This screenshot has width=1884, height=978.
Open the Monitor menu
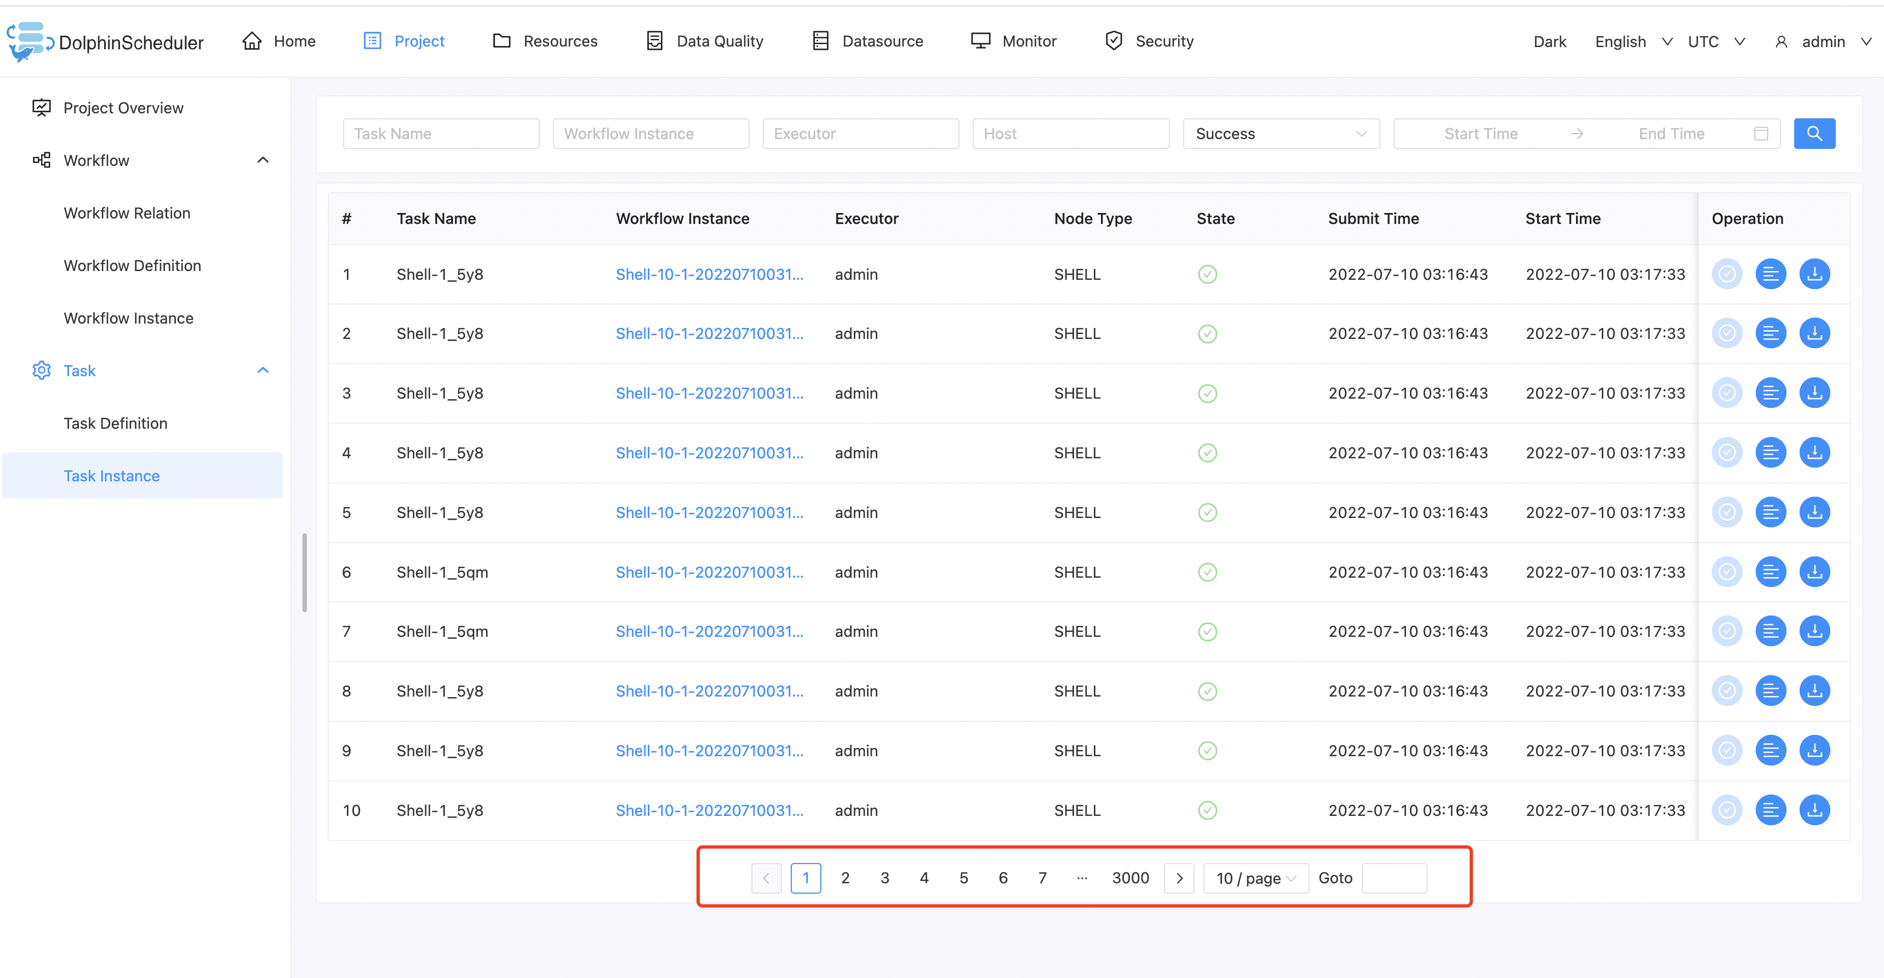1013,42
